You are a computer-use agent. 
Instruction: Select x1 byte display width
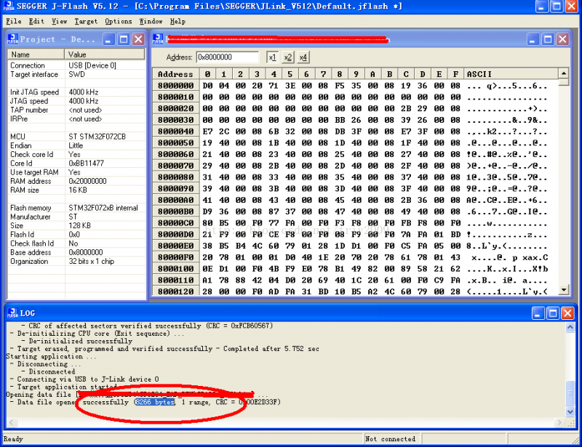pyautogui.click(x=272, y=57)
